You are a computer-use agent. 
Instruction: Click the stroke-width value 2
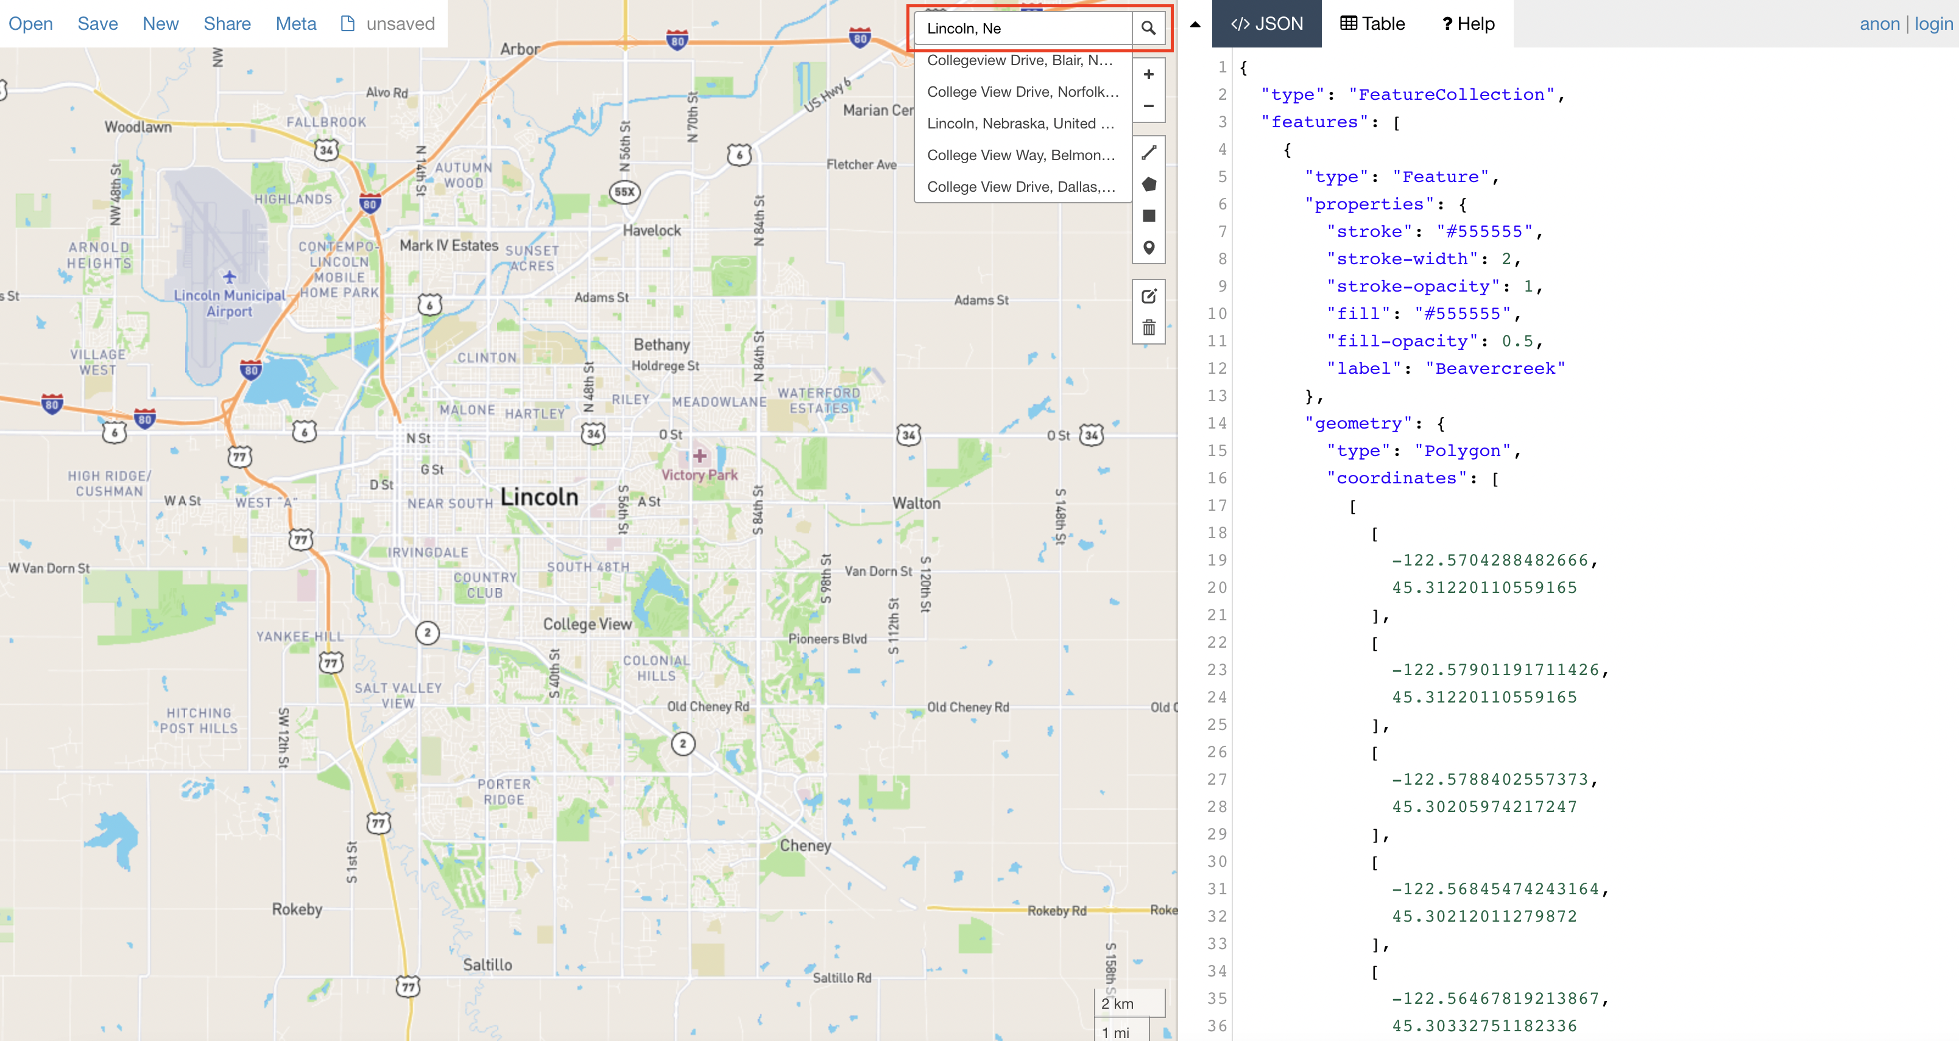tap(1506, 259)
